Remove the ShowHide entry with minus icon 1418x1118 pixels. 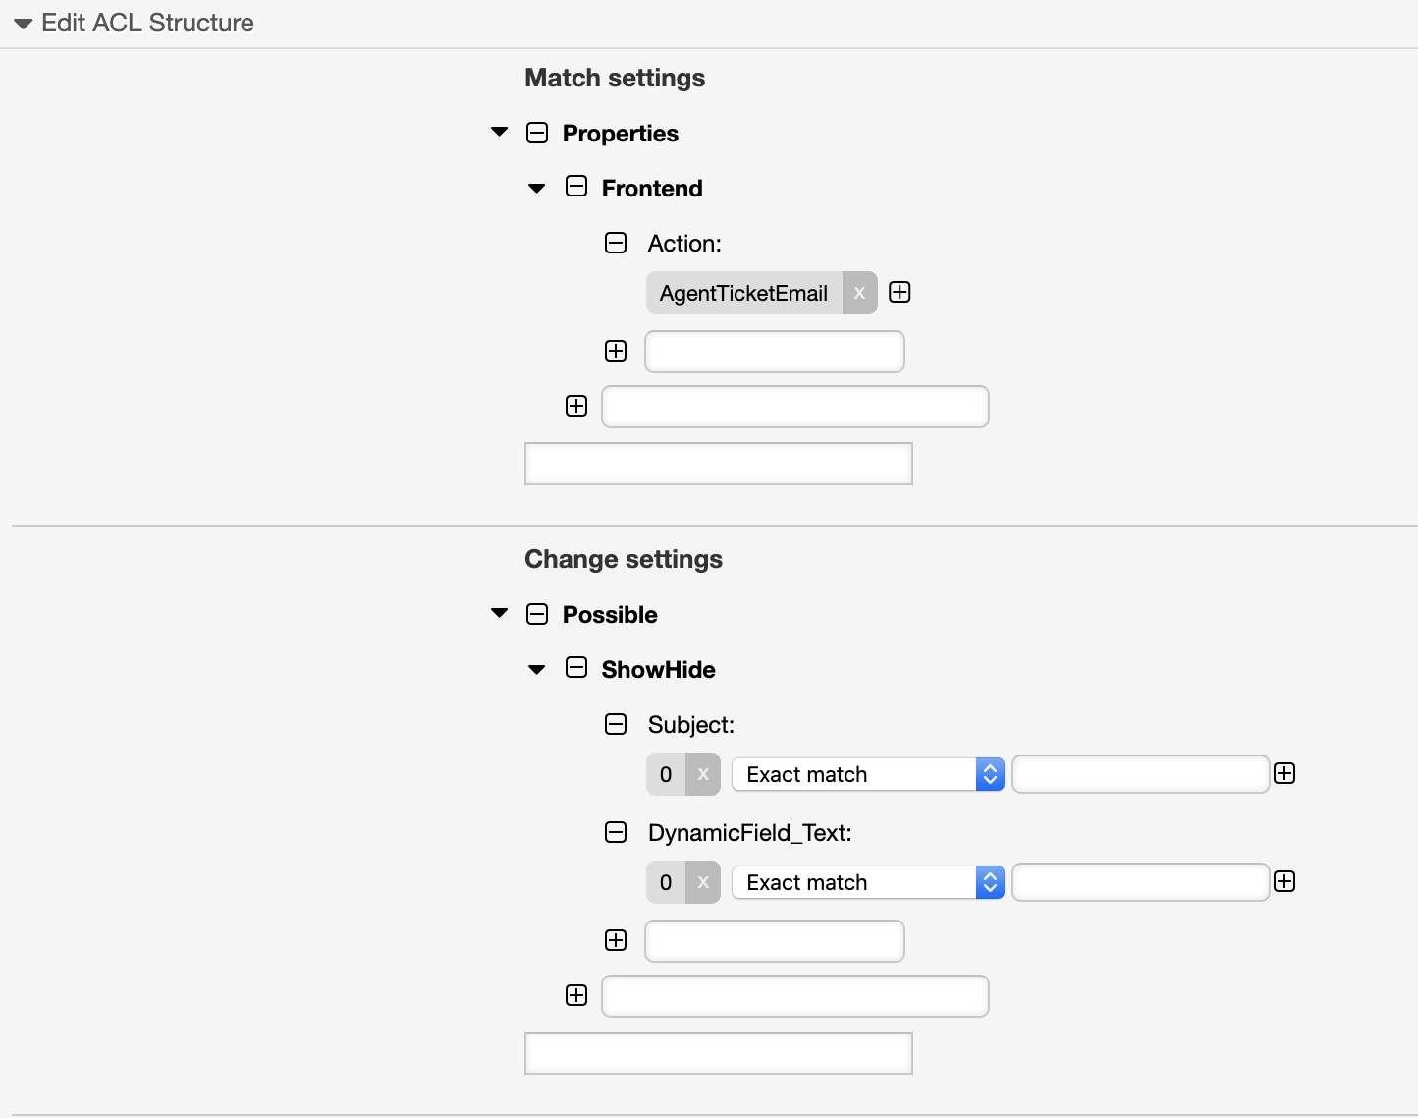[x=576, y=668]
